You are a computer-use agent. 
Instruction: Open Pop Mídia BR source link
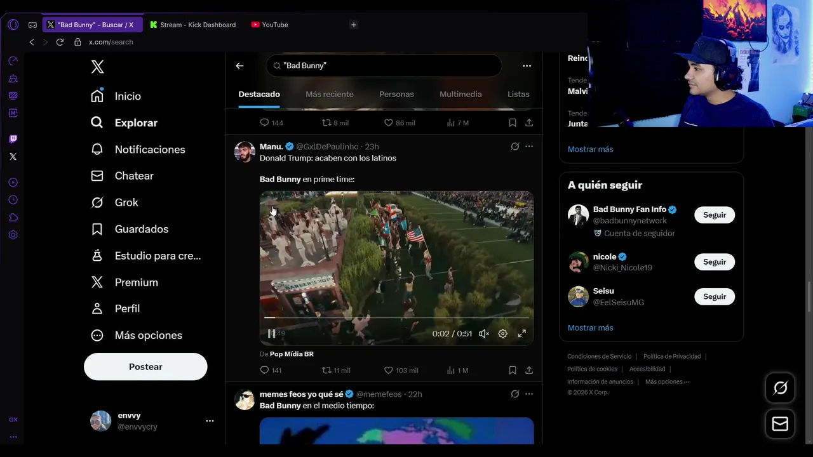(x=292, y=354)
